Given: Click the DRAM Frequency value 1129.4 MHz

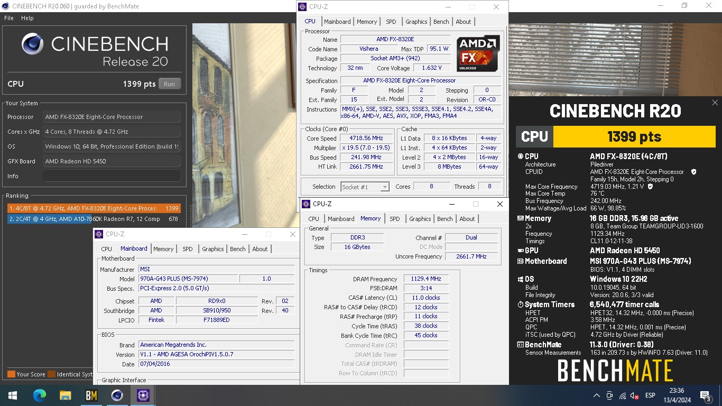Looking at the screenshot, I should click(426, 279).
